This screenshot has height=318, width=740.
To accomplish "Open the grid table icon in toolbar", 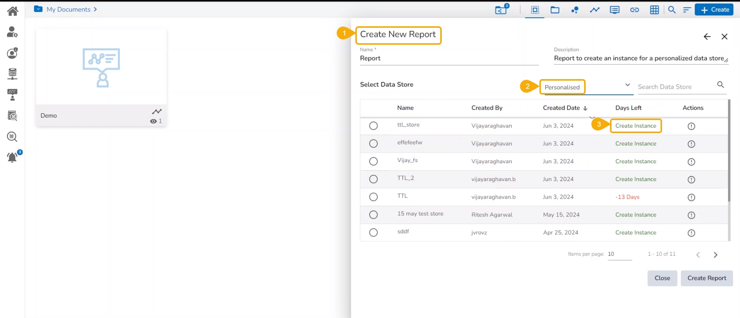I will click(x=654, y=10).
